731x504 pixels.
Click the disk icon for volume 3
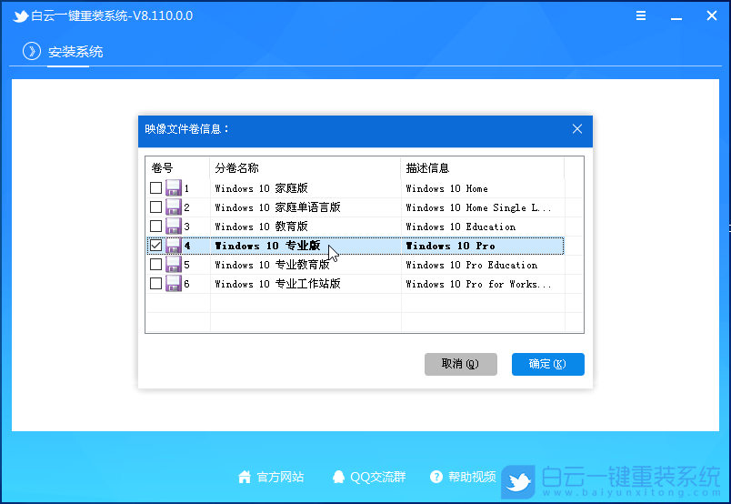pos(174,227)
